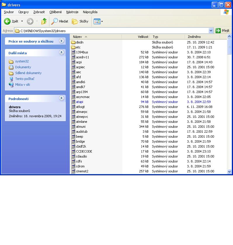Open the Nástroje menu
Screen dimensions: 233x245
pyautogui.click(x=72, y=12)
